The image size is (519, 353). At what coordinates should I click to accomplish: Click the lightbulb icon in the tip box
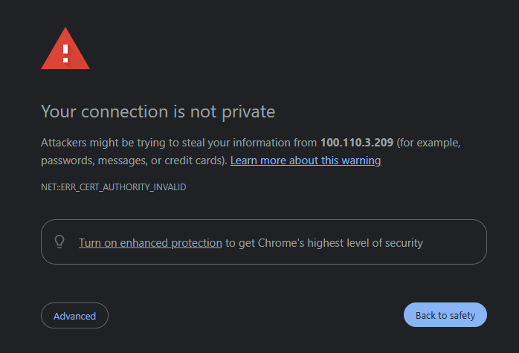click(60, 242)
